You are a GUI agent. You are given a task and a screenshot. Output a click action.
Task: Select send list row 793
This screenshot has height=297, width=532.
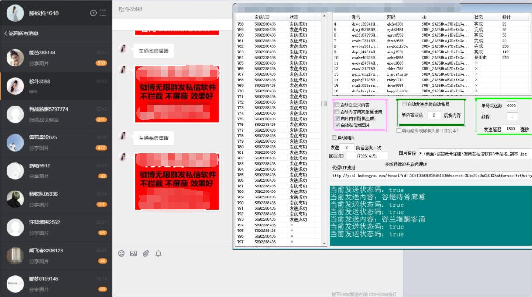[x=278, y=219]
